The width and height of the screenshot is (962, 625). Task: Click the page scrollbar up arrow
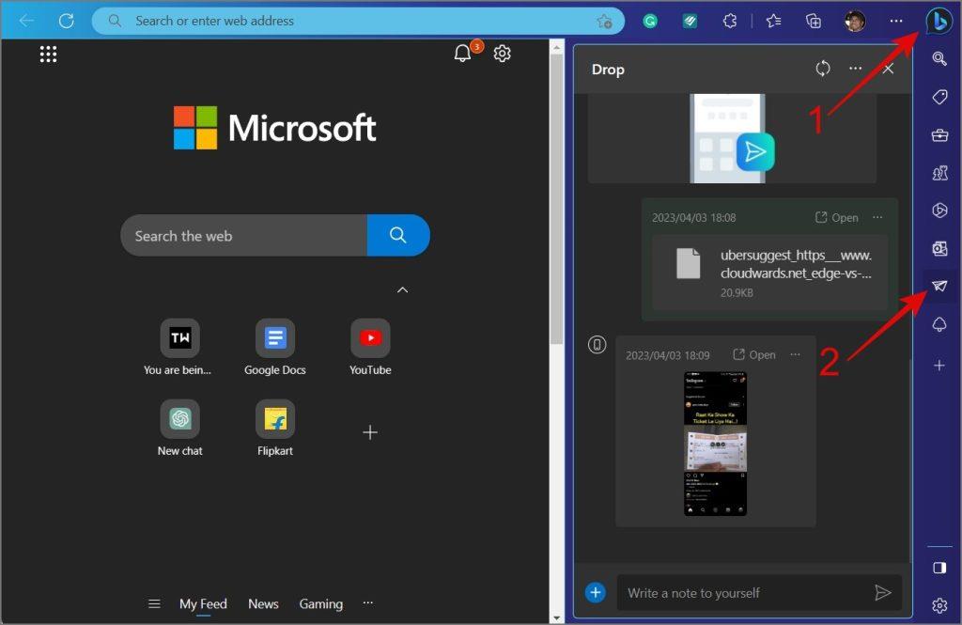(556, 47)
